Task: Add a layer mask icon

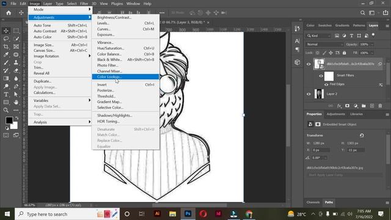Action: pos(347,106)
